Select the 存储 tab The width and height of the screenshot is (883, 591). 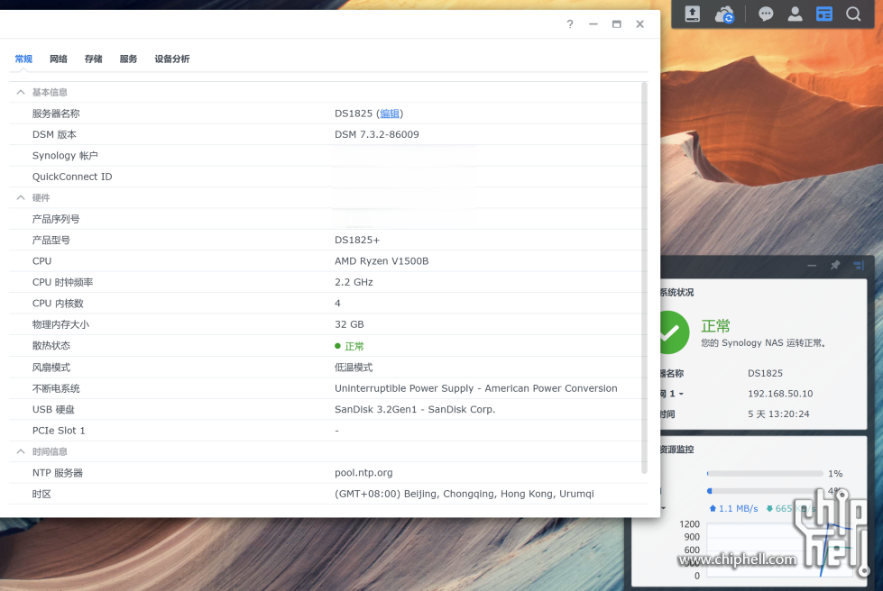click(x=93, y=59)
